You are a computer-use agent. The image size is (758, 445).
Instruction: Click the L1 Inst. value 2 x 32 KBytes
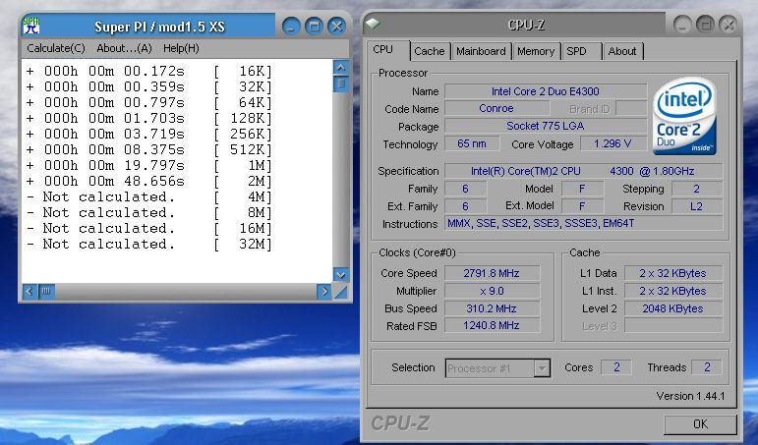pos(672,292)
